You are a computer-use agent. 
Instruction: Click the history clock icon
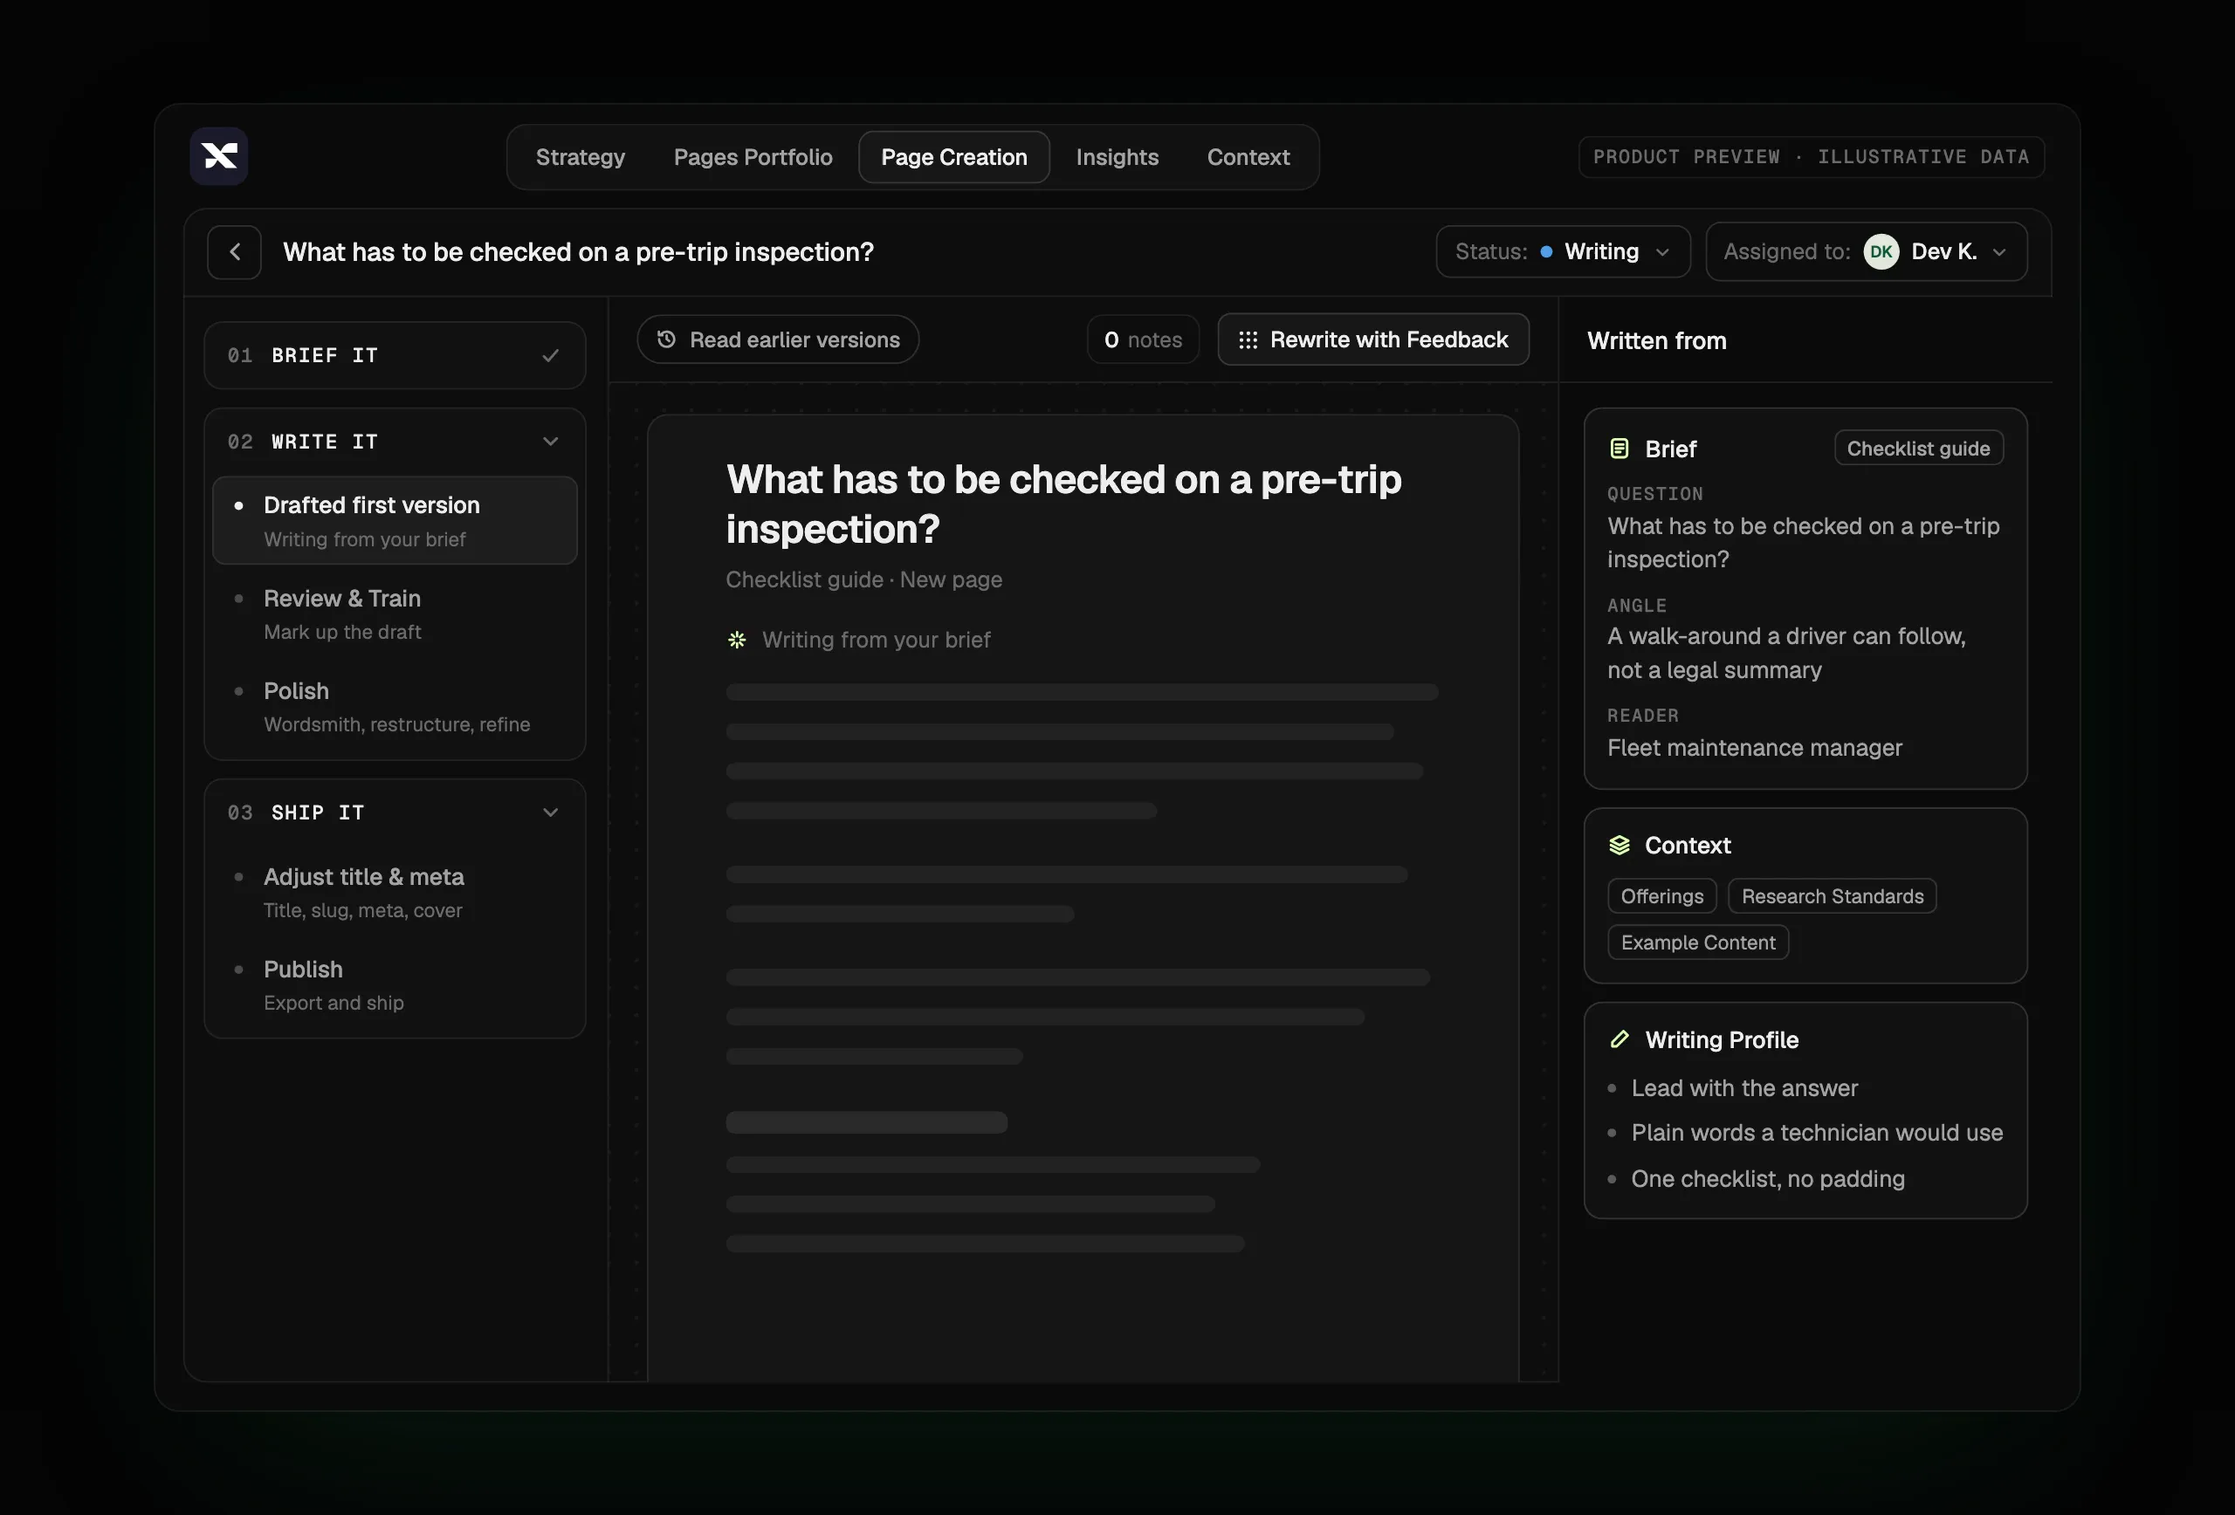tap(665, 339)
